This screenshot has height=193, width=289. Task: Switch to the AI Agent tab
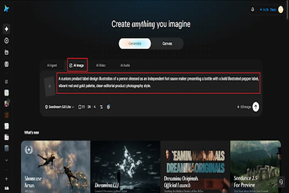(x=52, y=65)
